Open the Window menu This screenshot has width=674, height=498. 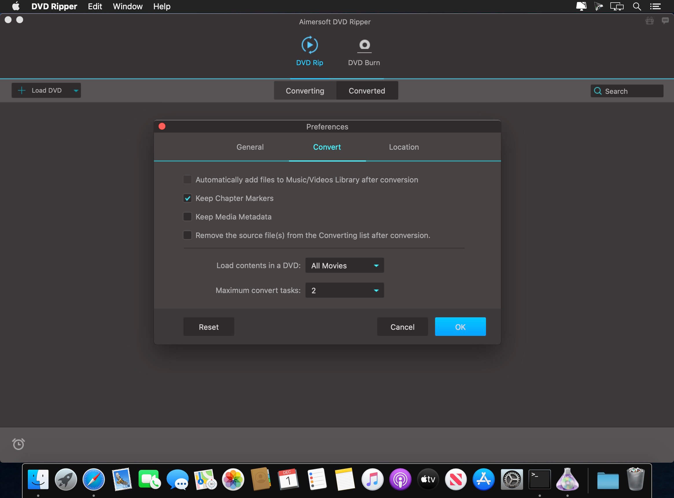click(128, 6)
